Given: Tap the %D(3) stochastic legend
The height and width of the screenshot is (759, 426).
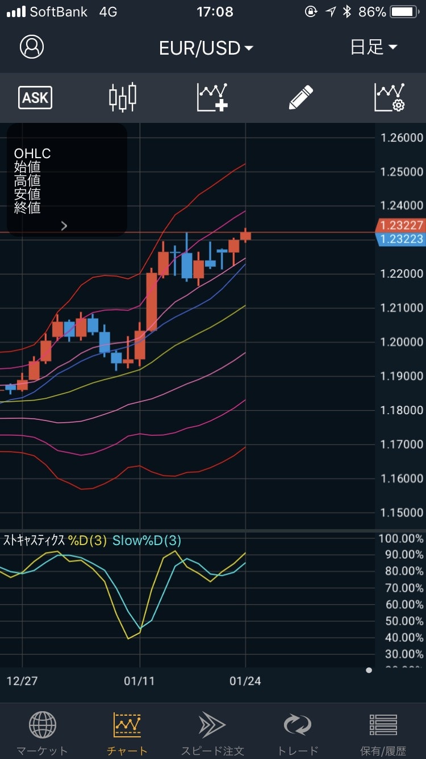Looking at the screenshot, I should click(87, 541).
